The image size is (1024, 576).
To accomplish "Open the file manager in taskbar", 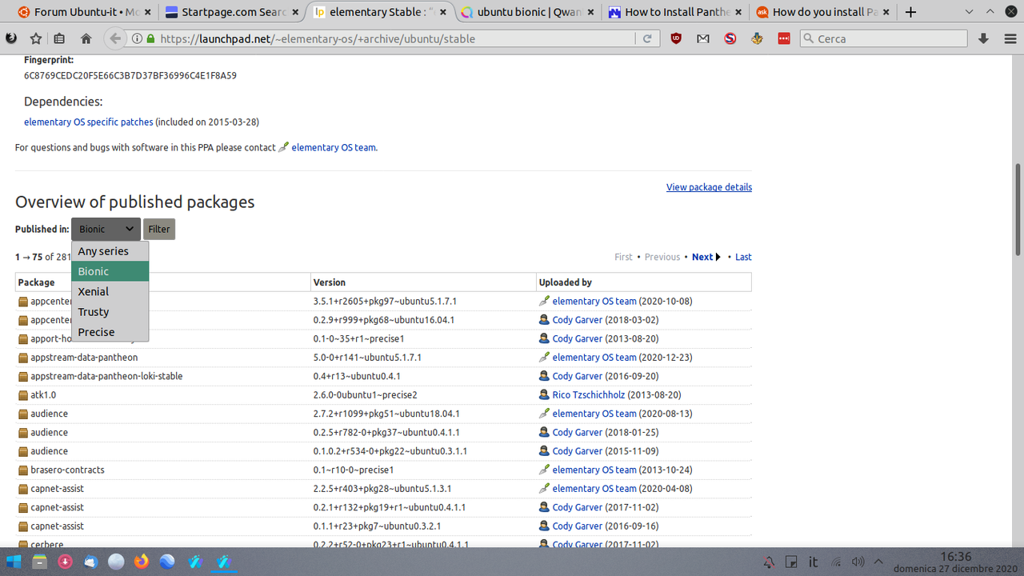I will pos(40,562).
